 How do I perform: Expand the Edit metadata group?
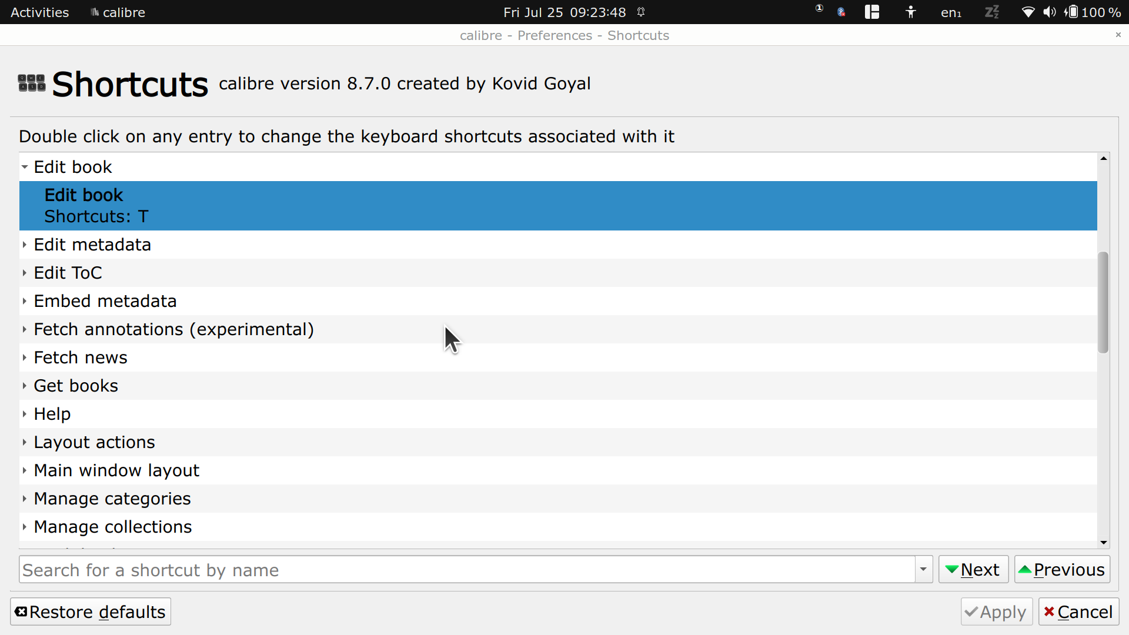click(25, 245)
